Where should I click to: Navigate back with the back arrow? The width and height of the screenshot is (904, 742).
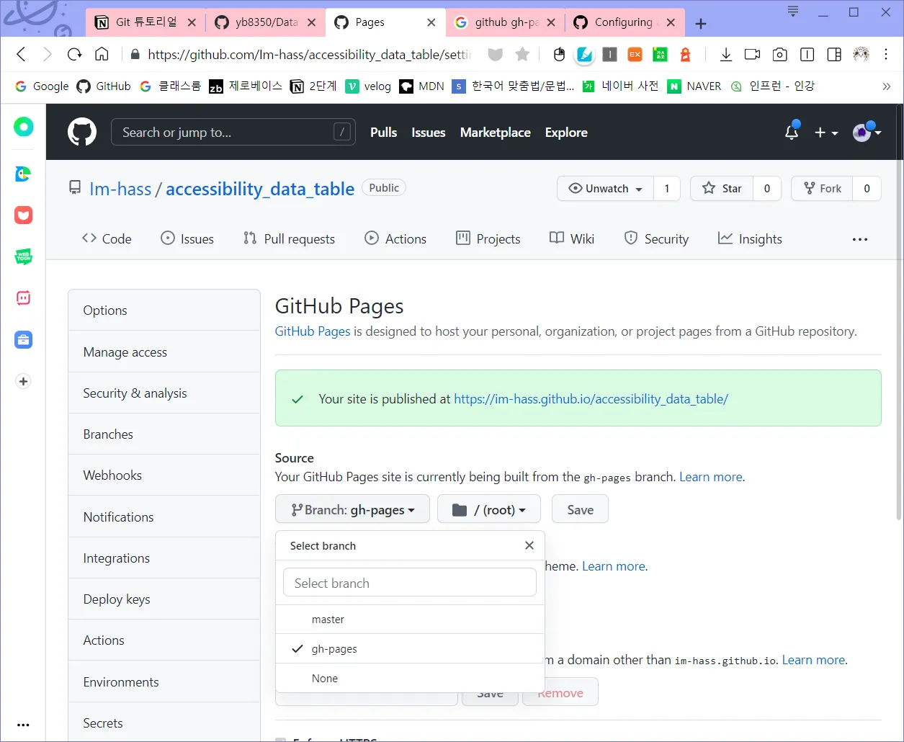tap(21, 54)
